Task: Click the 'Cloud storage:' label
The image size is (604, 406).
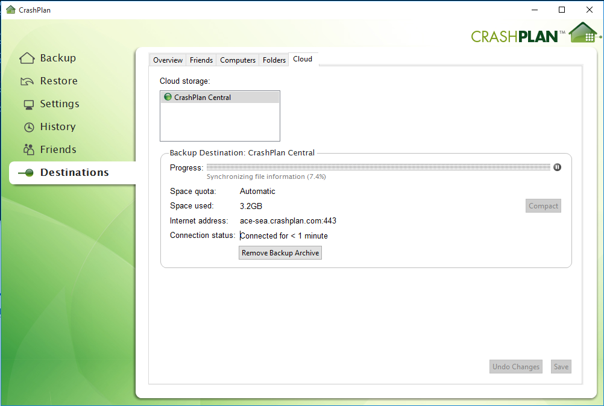Action: 185,81
